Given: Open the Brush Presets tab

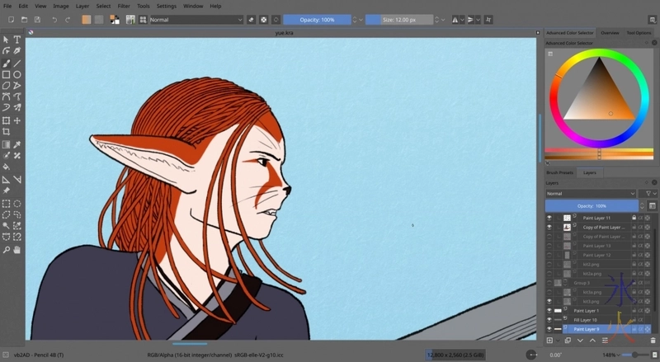Looking at the screenshot, I should [x=561, y=172].
